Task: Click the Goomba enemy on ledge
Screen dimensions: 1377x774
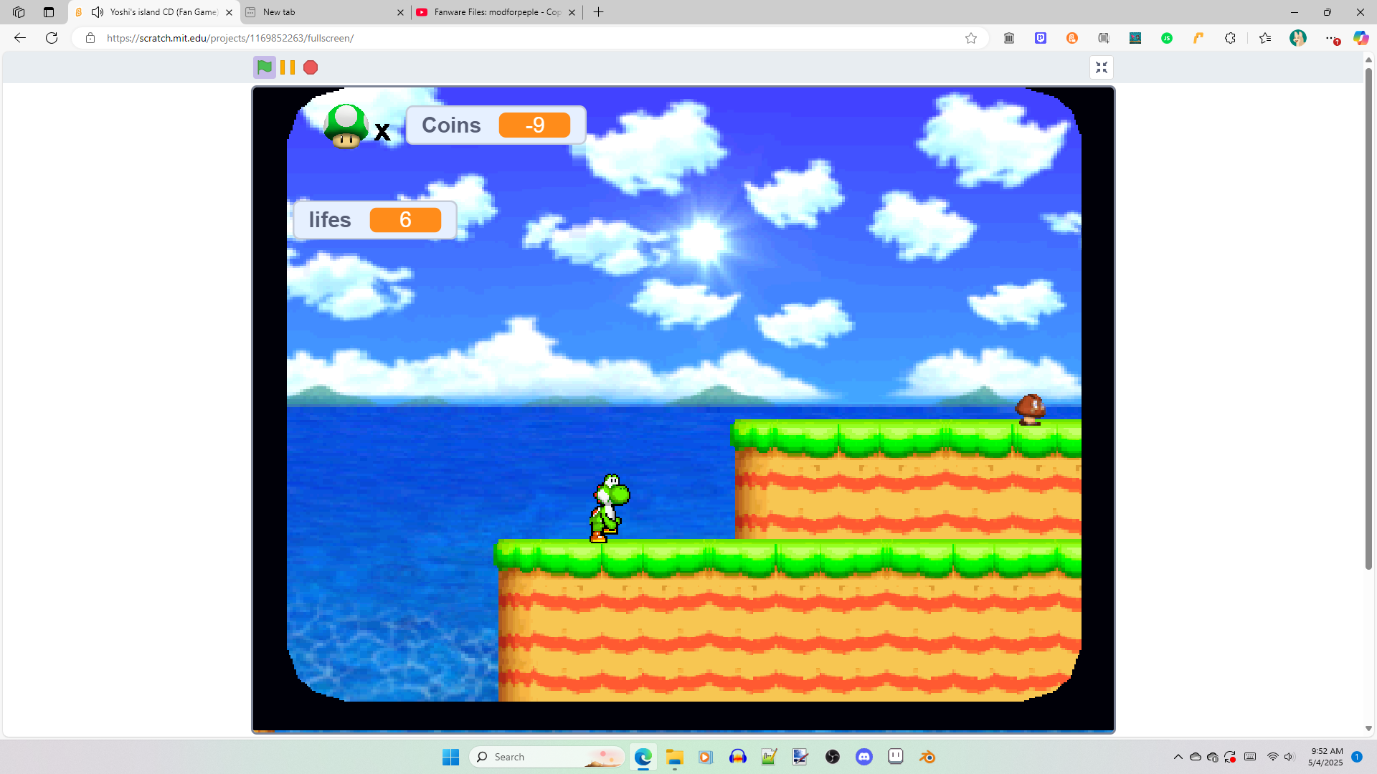Action: 1030,409
